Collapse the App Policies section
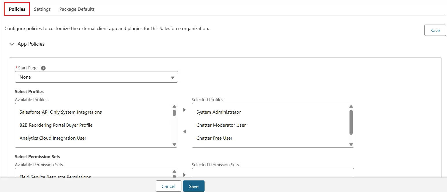Viewport: 447px width, 192px height. click(x=12, y=44)
